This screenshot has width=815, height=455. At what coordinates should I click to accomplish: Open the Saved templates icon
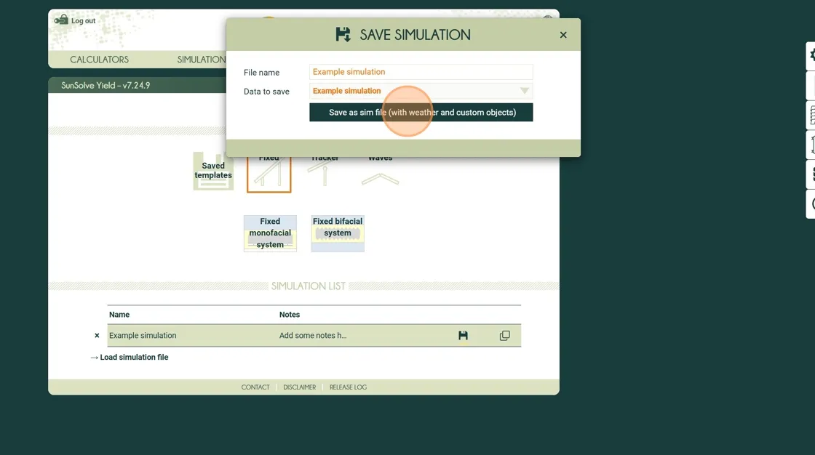[213, 172]
